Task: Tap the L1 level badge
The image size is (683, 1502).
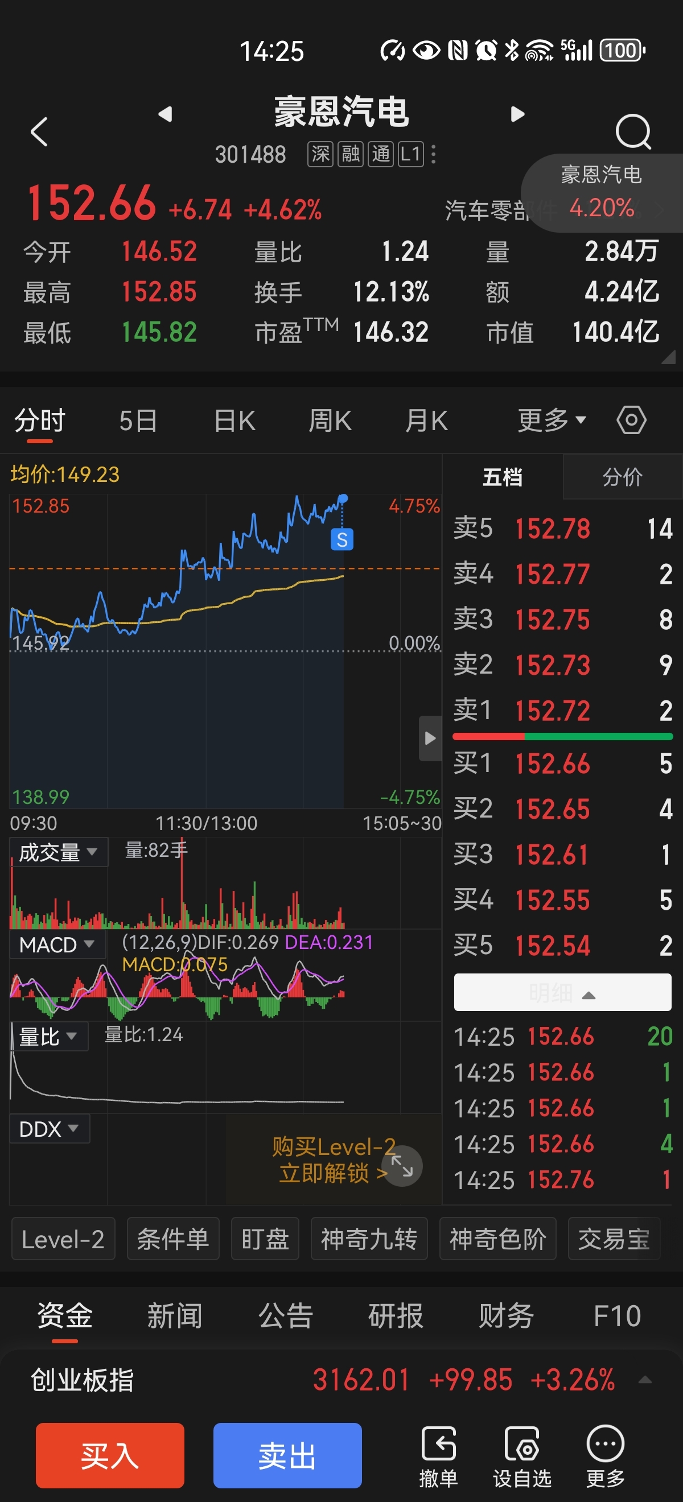Action: tap(410, 155)
